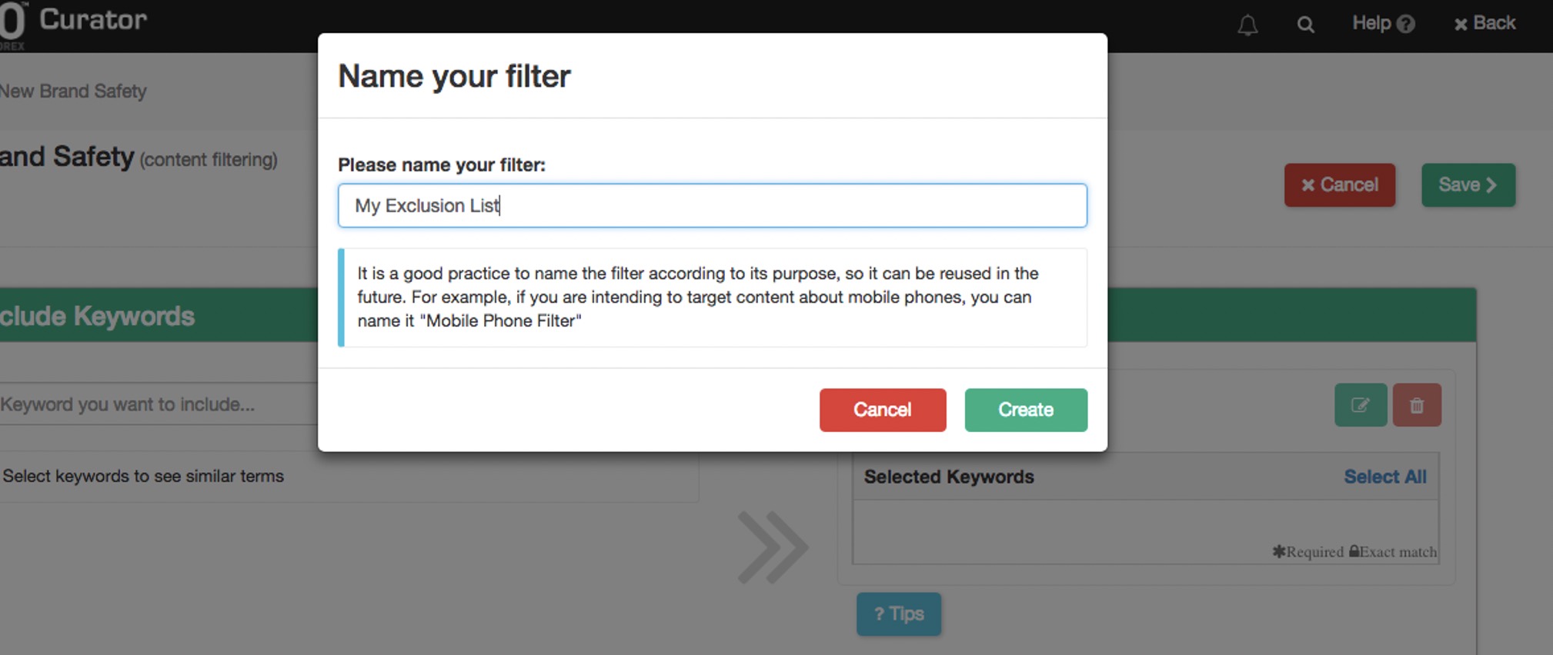Click the Select All link
The width and height of the screenshot is (1553, 655).
point(1384,477)
